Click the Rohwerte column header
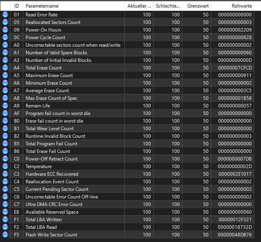 [232, 6]
